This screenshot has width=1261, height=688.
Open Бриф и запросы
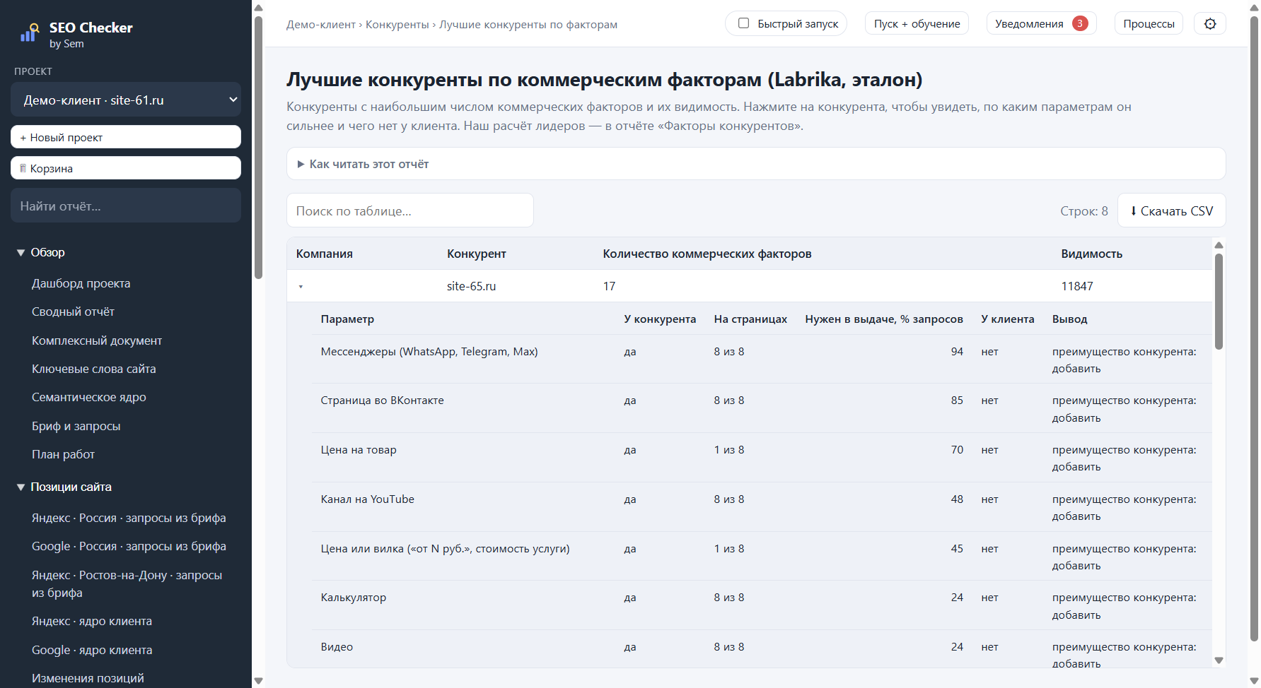click(76, 426)
